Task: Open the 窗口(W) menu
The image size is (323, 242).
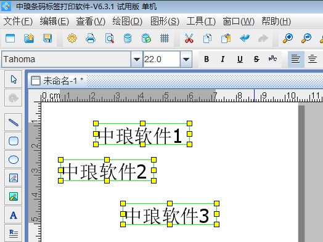Action: (239, 22)
